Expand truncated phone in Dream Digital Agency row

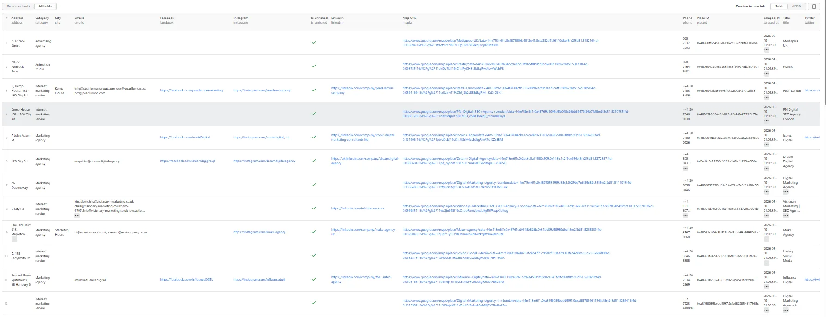click(686, 168)
